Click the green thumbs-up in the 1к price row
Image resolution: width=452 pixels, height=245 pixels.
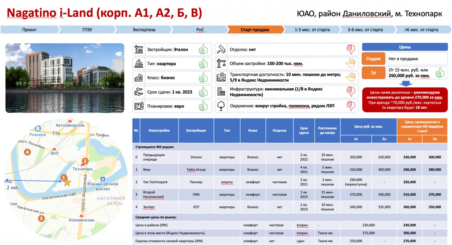pos(440,73)
